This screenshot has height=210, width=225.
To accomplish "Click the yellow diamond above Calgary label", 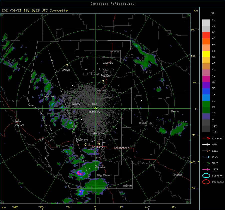I will [x=99, y=144].
